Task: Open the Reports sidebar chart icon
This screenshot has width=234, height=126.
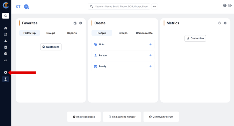Action: (x=6, y=47)
